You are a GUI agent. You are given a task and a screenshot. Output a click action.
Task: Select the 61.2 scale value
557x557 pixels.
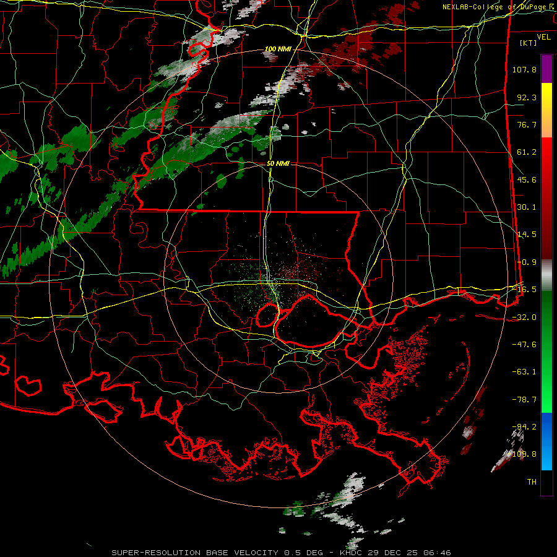pyautogui.click(x=527, y=152)
